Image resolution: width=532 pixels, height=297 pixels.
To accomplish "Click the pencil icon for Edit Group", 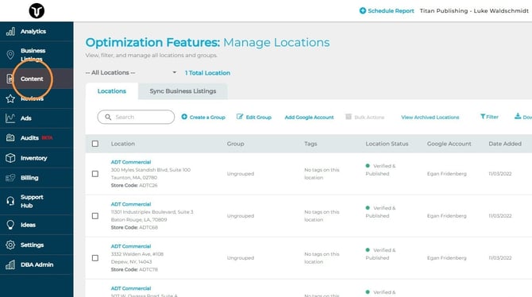I will (240, 117).
